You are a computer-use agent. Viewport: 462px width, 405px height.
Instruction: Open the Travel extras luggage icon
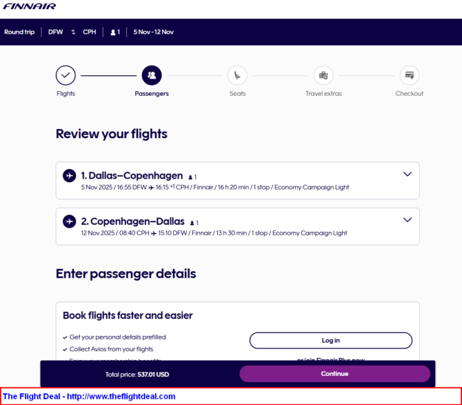tap(323, 75)
